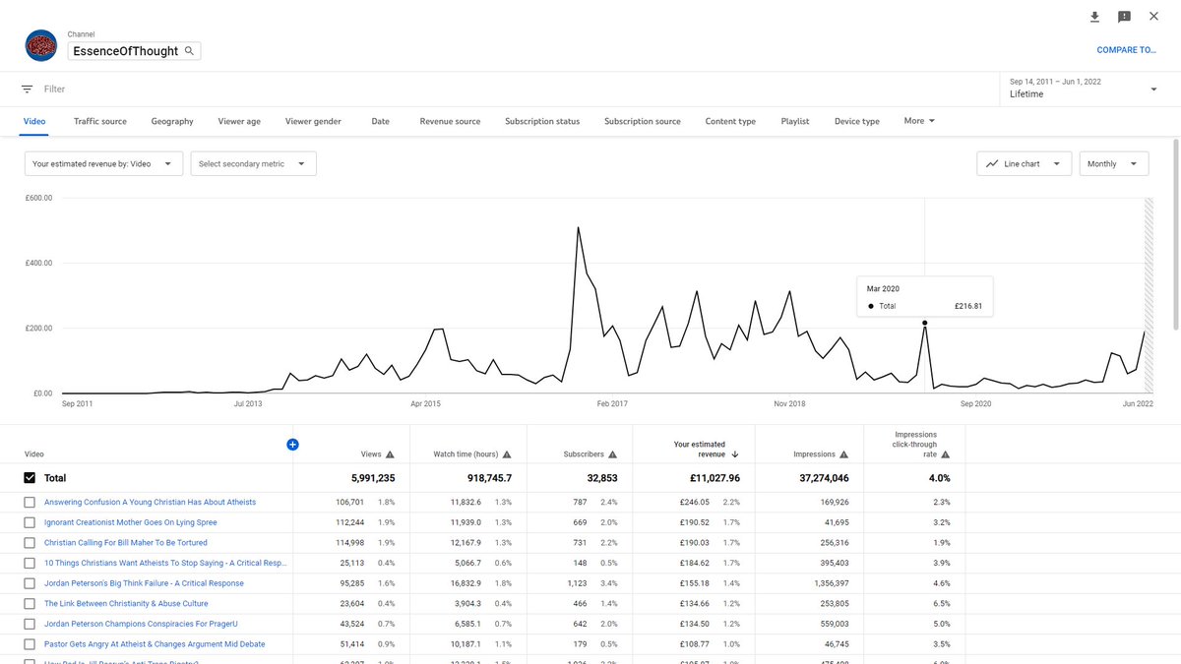This screenshot has height=664, width=1181.
Task: Click the Views column header
Action: click(371, 454)
